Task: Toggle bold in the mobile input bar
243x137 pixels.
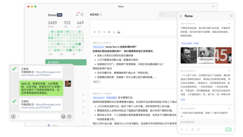Action: 193,130
